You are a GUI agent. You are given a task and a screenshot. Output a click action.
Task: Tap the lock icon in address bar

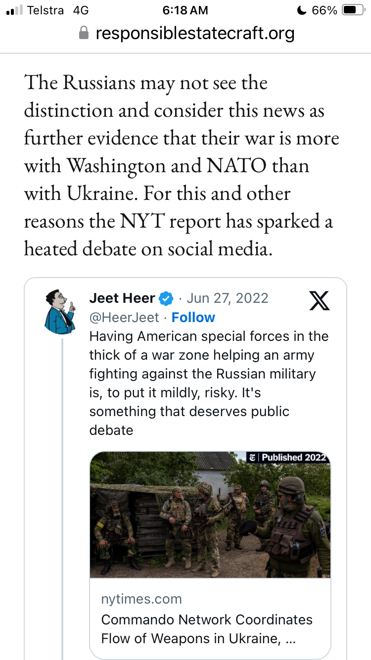85,33
